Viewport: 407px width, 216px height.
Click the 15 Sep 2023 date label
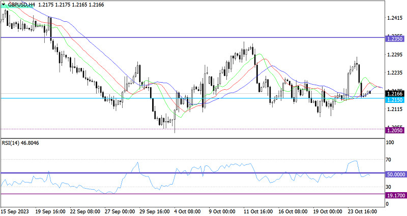tap(16, 210)
